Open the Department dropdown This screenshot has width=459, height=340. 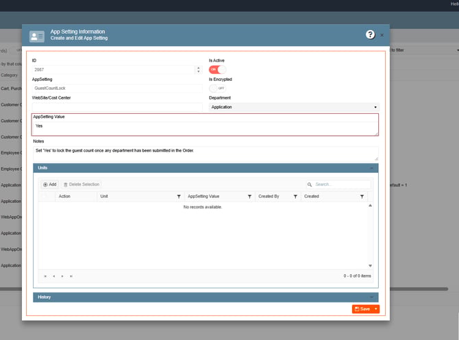(294, 107)
